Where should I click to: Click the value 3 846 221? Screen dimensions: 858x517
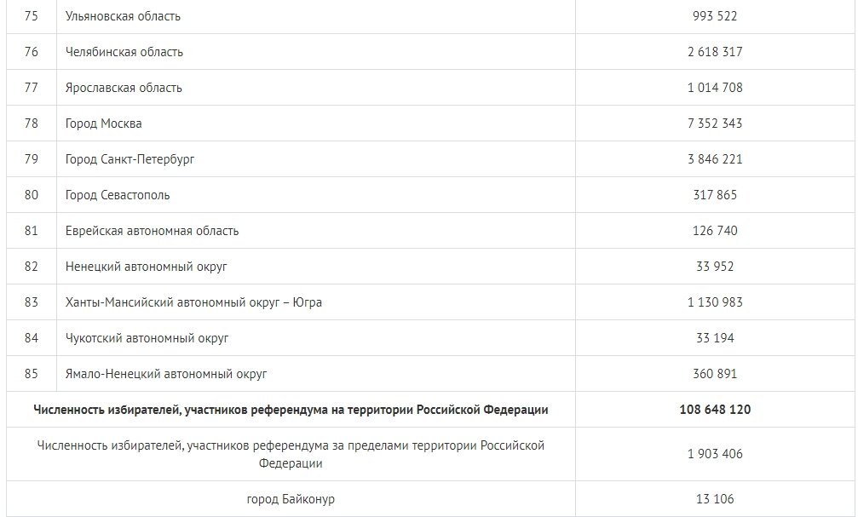point(715,159)
